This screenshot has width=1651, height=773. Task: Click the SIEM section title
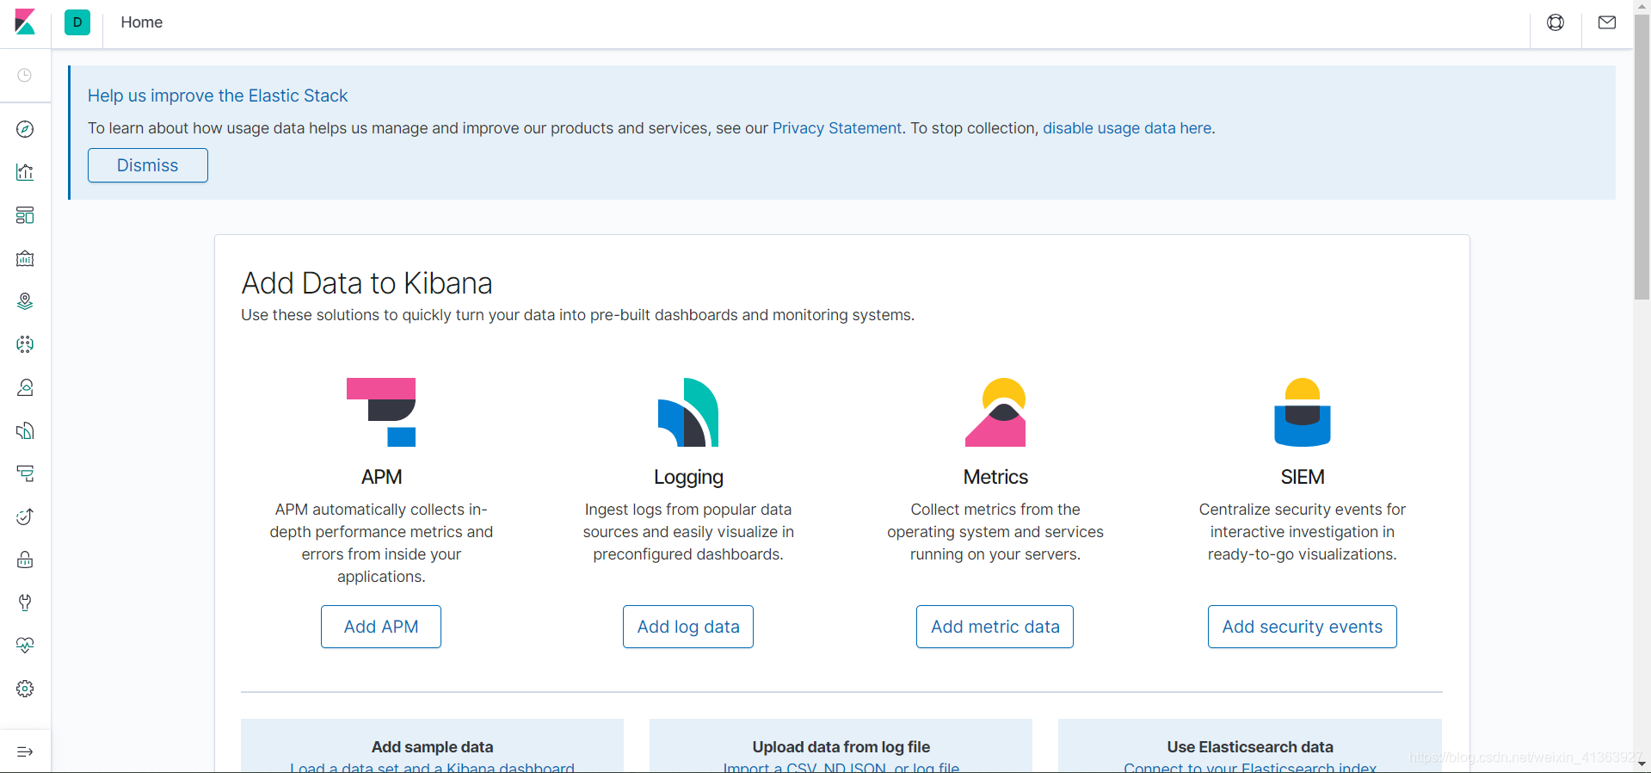point(1303,477)
